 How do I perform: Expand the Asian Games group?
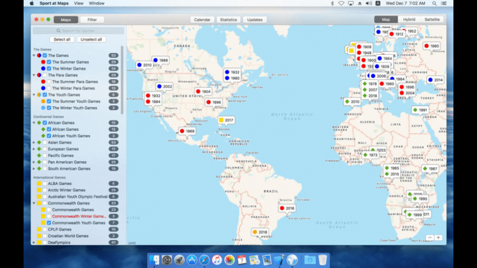pos(34,142)
